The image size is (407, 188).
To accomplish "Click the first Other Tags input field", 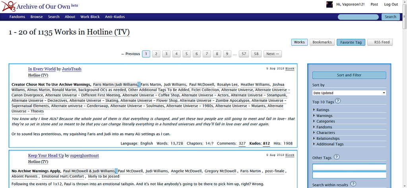I will point(349,167).
